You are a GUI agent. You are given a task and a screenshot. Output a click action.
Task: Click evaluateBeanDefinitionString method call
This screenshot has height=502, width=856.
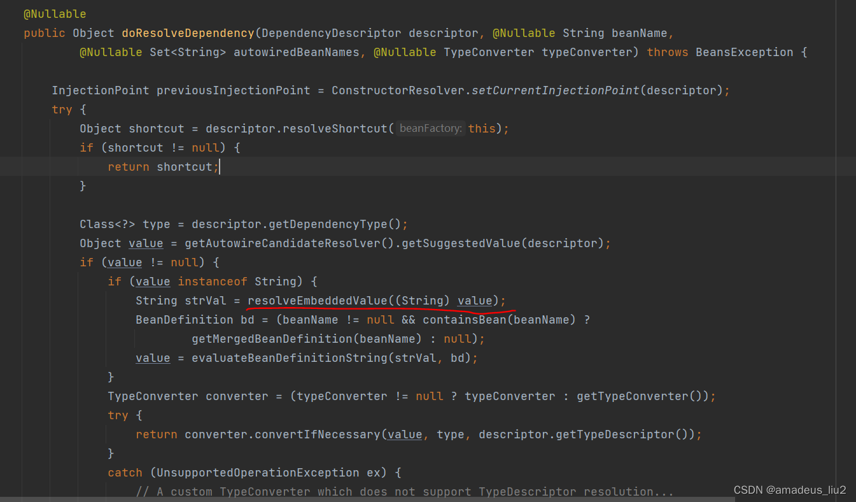pyautogui.click(x=290, y=358)
